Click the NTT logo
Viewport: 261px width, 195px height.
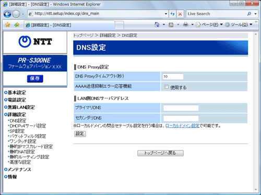click(x=35, y=42)
